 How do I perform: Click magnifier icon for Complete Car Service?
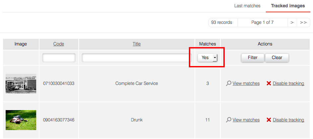pos(228,84)
